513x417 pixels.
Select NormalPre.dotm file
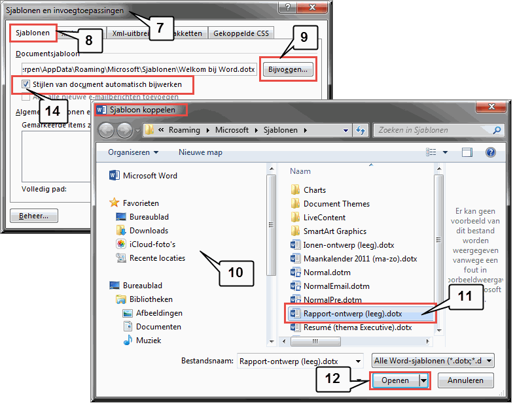coord(326,299)
